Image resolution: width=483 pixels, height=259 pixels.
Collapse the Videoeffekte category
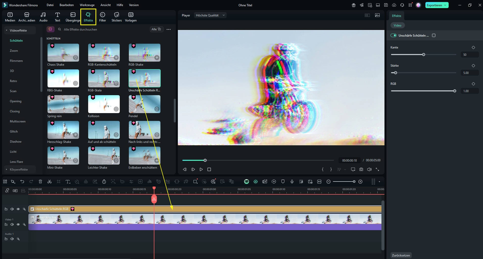(7, 30)
